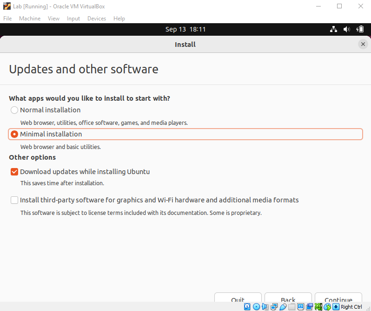Click the network adapters status icon
The image size is (371, 311).
click(x=274, y=307)
